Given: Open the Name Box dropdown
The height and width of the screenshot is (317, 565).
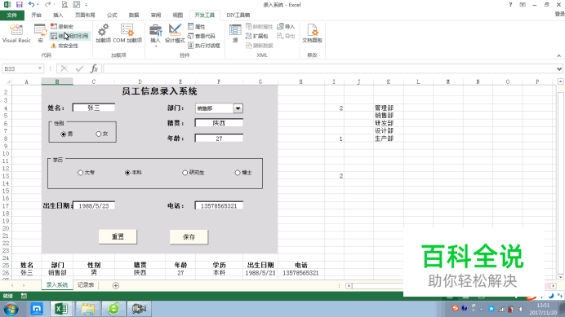Looking at the screenshot, I should [x=40, y=68].
